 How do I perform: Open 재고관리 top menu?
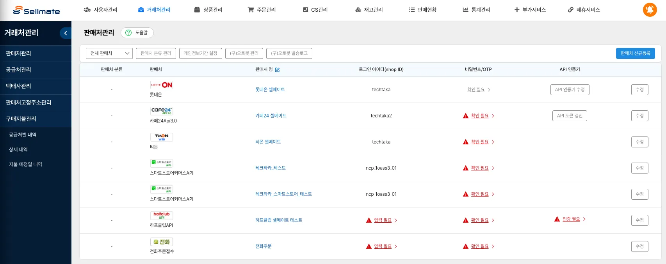tap(369, 10)
